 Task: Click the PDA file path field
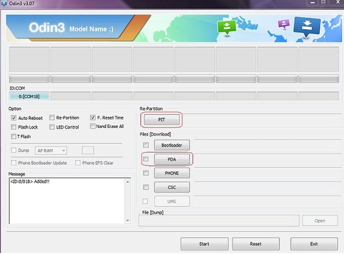[x=268, y=159]
